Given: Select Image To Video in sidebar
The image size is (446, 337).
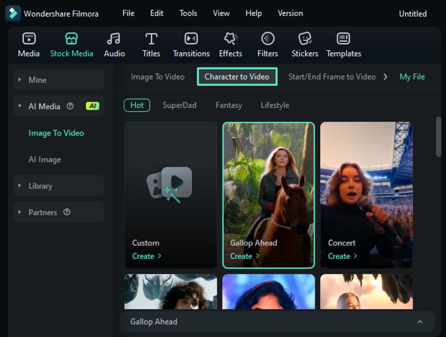Looking at the screenshot, I should [x=56, y=133].
